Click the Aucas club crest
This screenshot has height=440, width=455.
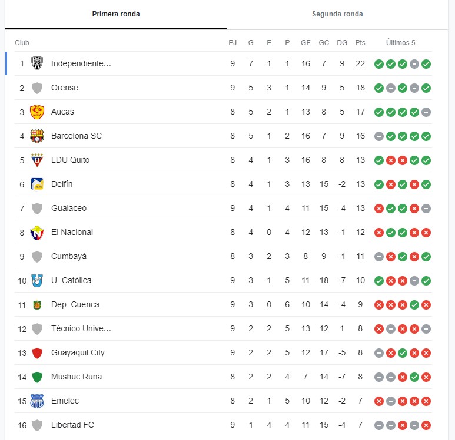pos(37,112)
